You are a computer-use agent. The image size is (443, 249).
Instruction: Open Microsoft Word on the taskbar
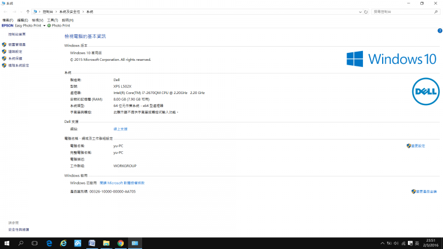[x=92, y=243]
